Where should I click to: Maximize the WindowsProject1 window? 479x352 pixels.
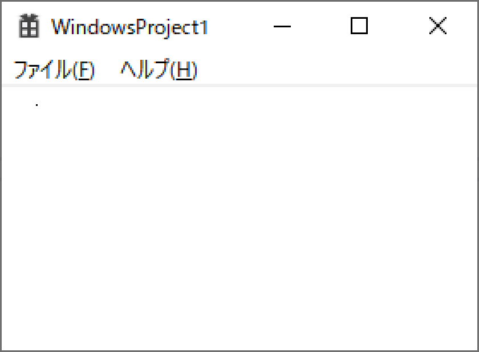359,26
